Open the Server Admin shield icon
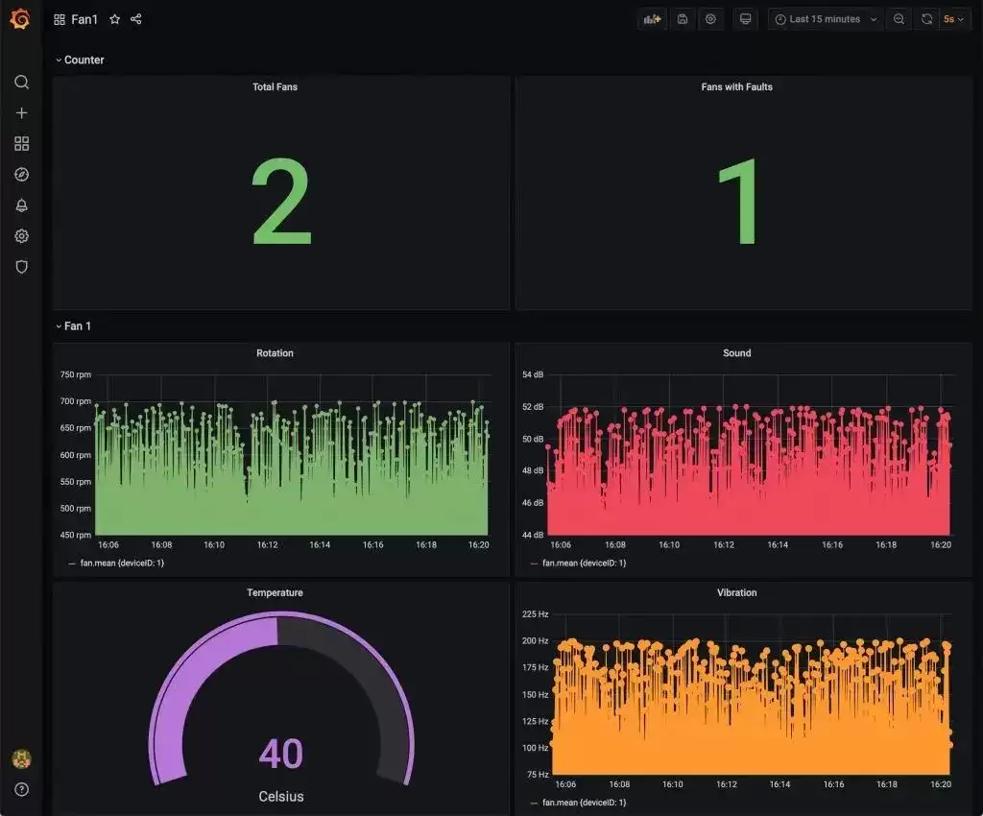Screen dimensions: 983x816 21,266
